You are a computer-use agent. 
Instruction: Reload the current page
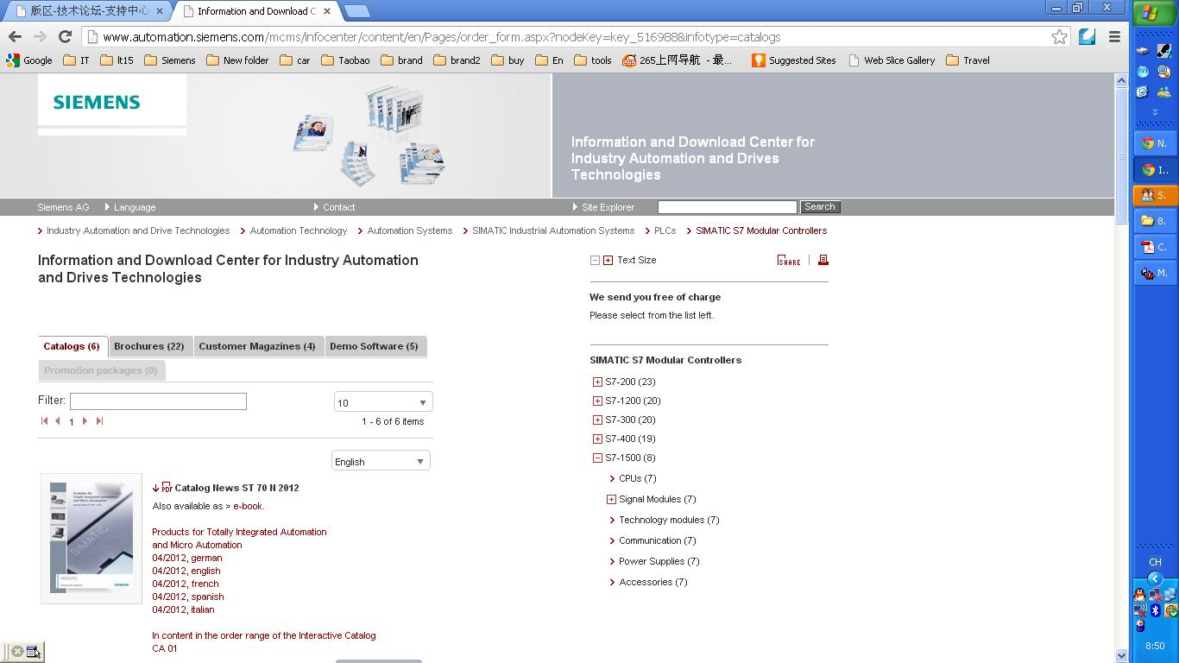click(65, 36)
